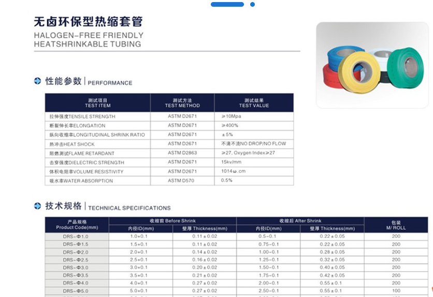Click the TEST VALUE column header

coord(254,103)
